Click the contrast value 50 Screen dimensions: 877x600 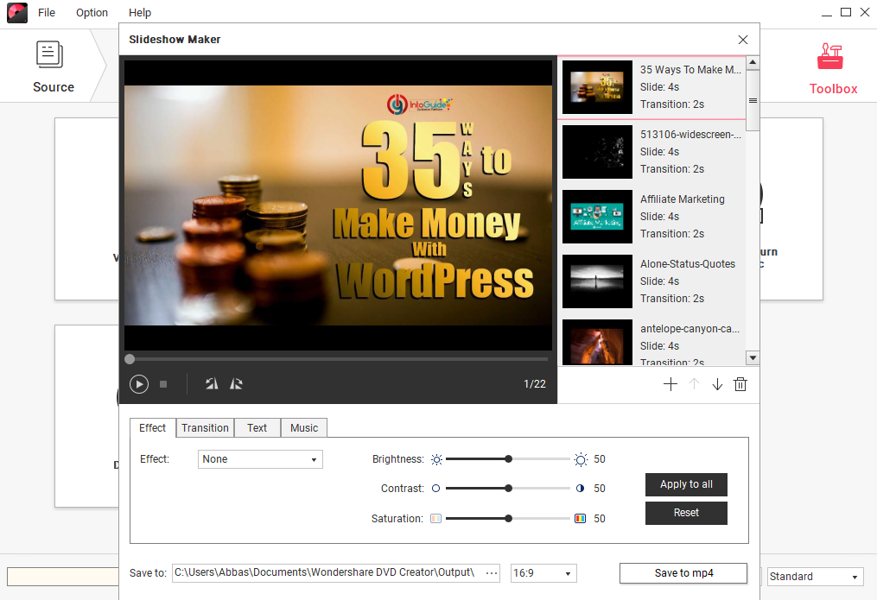tap(600, 489)
